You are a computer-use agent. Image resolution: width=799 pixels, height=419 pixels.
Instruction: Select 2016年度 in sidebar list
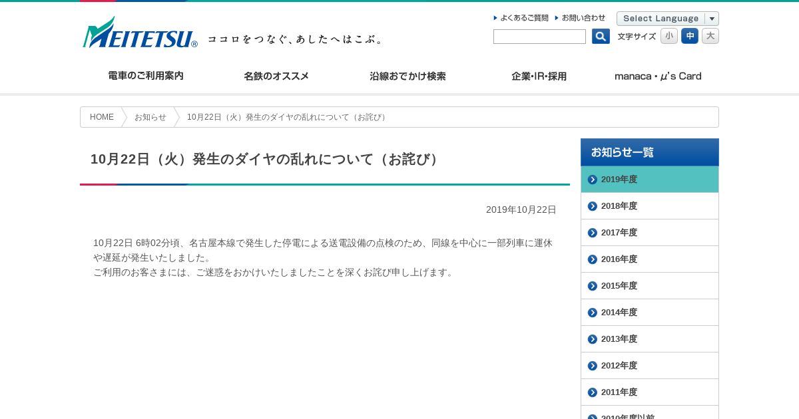(650, 259)
